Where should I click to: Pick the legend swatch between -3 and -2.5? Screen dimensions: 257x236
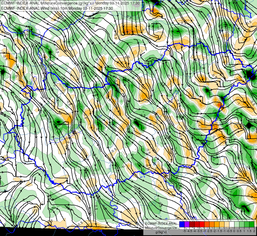point(207,224)
